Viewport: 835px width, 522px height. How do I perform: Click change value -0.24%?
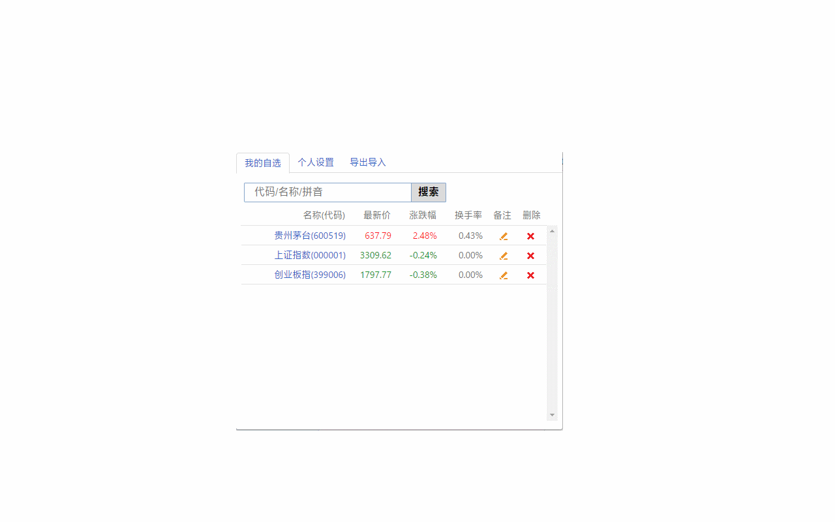point(423,255)
